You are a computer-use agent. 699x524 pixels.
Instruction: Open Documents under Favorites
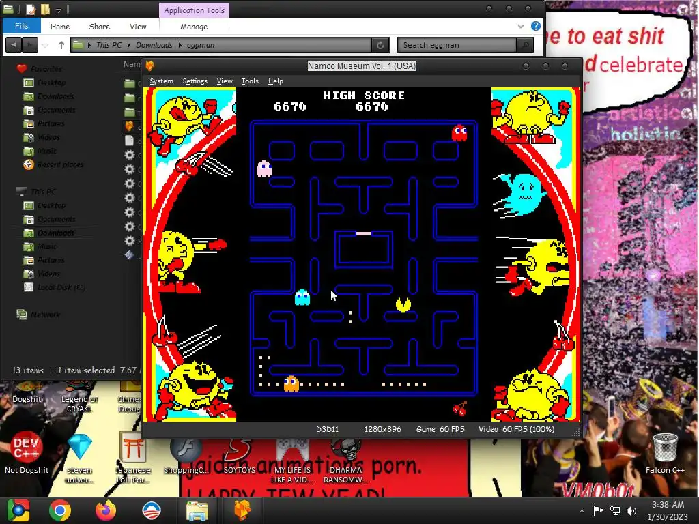pos(56,110)
